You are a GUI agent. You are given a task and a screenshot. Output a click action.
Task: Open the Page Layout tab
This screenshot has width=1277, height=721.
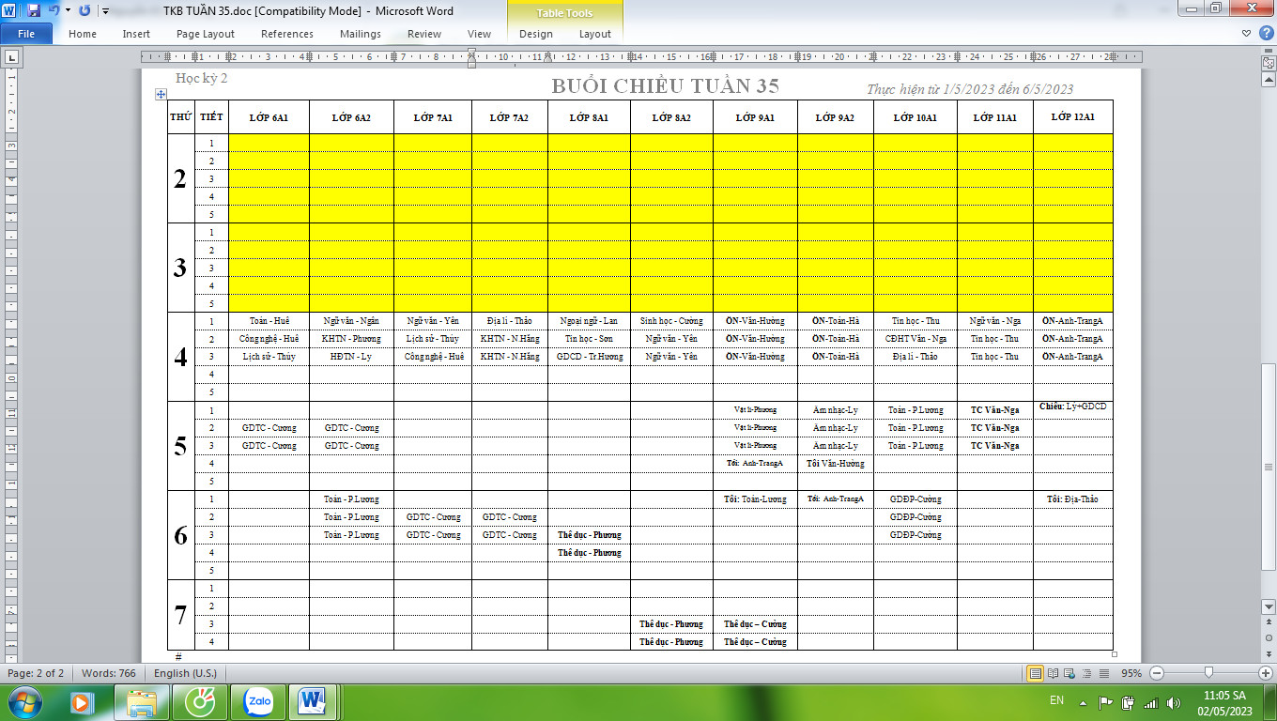206,34
